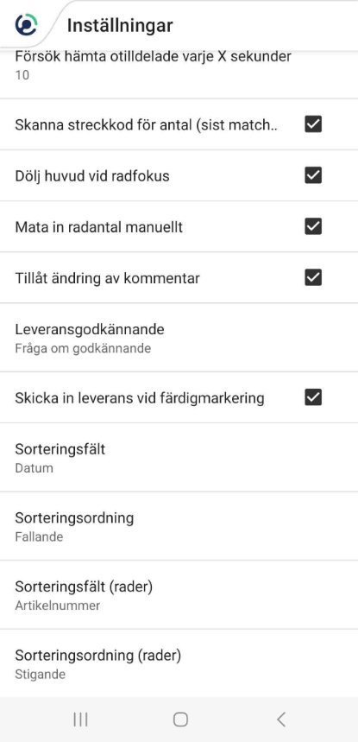Toggle Skicka in leverans vid färdigmarkering checkbox
358x742 pixels.
tap(313, 397)
